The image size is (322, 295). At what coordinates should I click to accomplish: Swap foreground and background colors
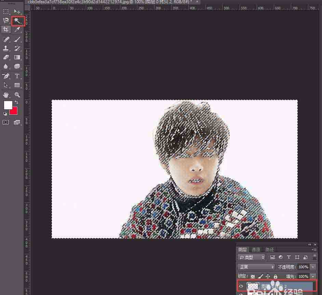[16, 102]
